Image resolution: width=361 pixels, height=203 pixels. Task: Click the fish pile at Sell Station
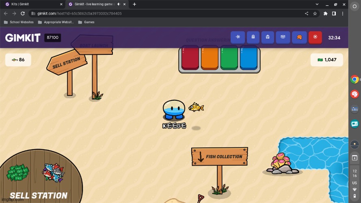(x=53, y=173)
